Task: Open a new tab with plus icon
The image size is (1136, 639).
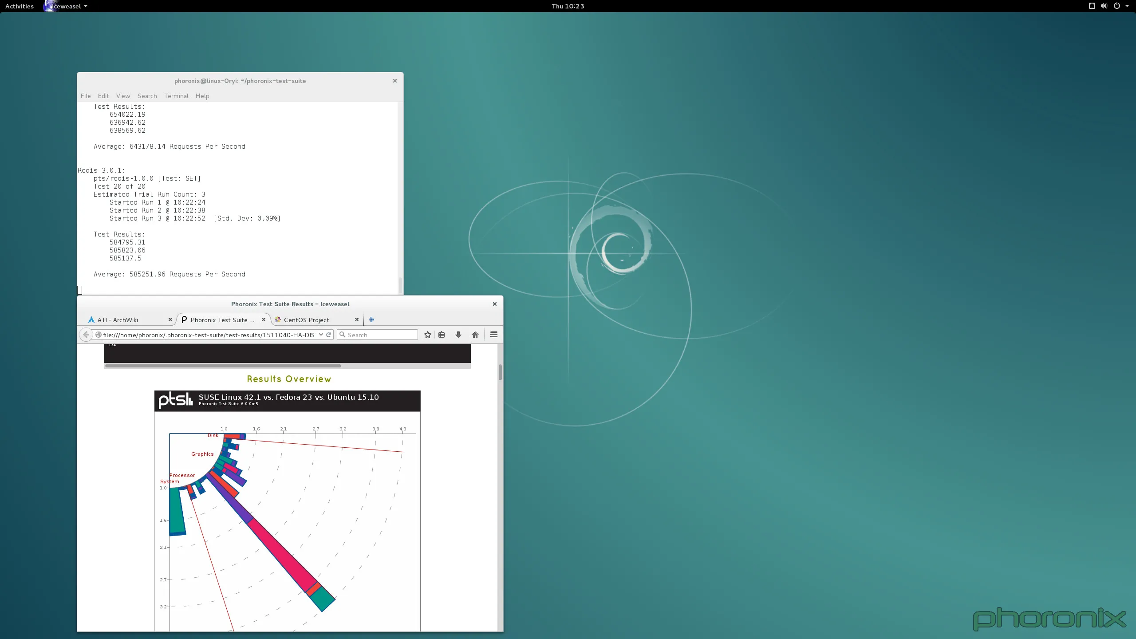Action: (371, 319)
